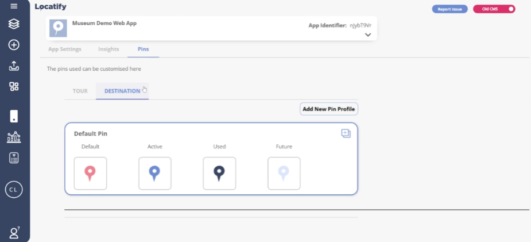This screenshot has height=242, width=531.
Task: Toggle the Old CMS switch
Action: pyautogui.click(x=494, y=9)
